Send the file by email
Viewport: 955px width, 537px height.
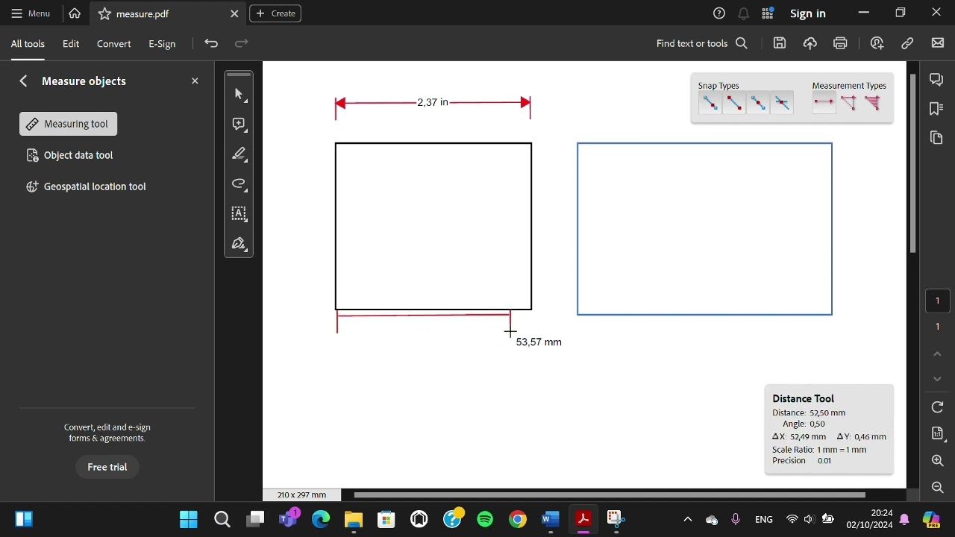[938, 43]
